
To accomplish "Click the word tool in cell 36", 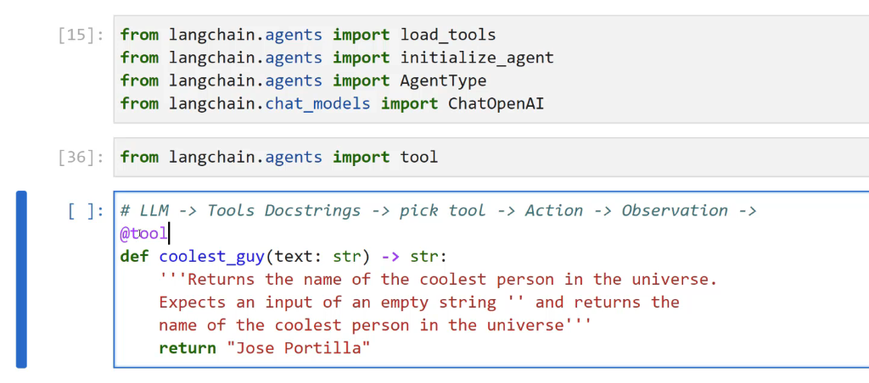I will click(418, 157).
